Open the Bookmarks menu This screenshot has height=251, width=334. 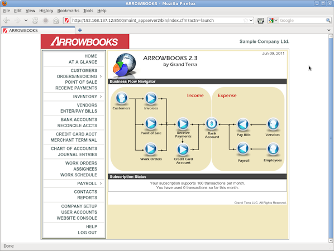coord(68,11)
